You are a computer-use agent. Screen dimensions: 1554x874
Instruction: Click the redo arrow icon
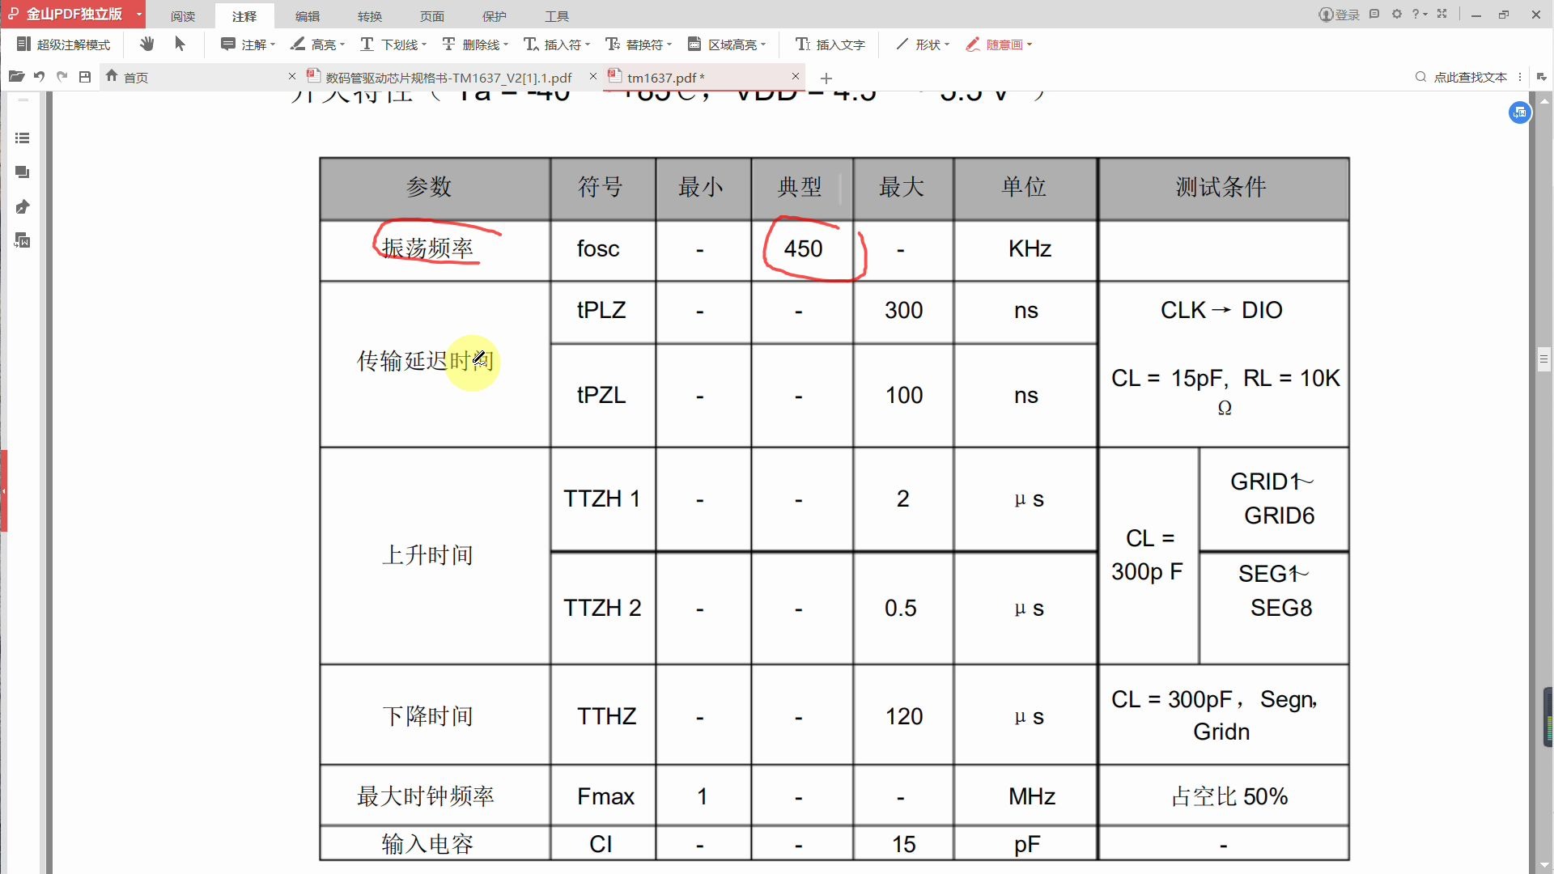[x=62, y=77]
